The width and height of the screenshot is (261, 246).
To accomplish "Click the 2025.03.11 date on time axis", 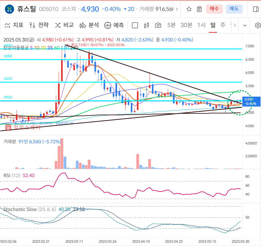I will [x=74, y=241].
